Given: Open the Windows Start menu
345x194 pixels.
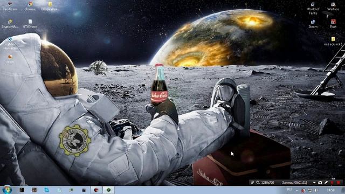Looking at the screenshot, I should coord(7,190).
